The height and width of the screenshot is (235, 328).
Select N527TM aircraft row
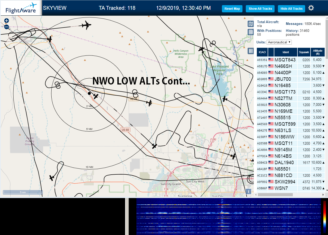pos(291,98)
